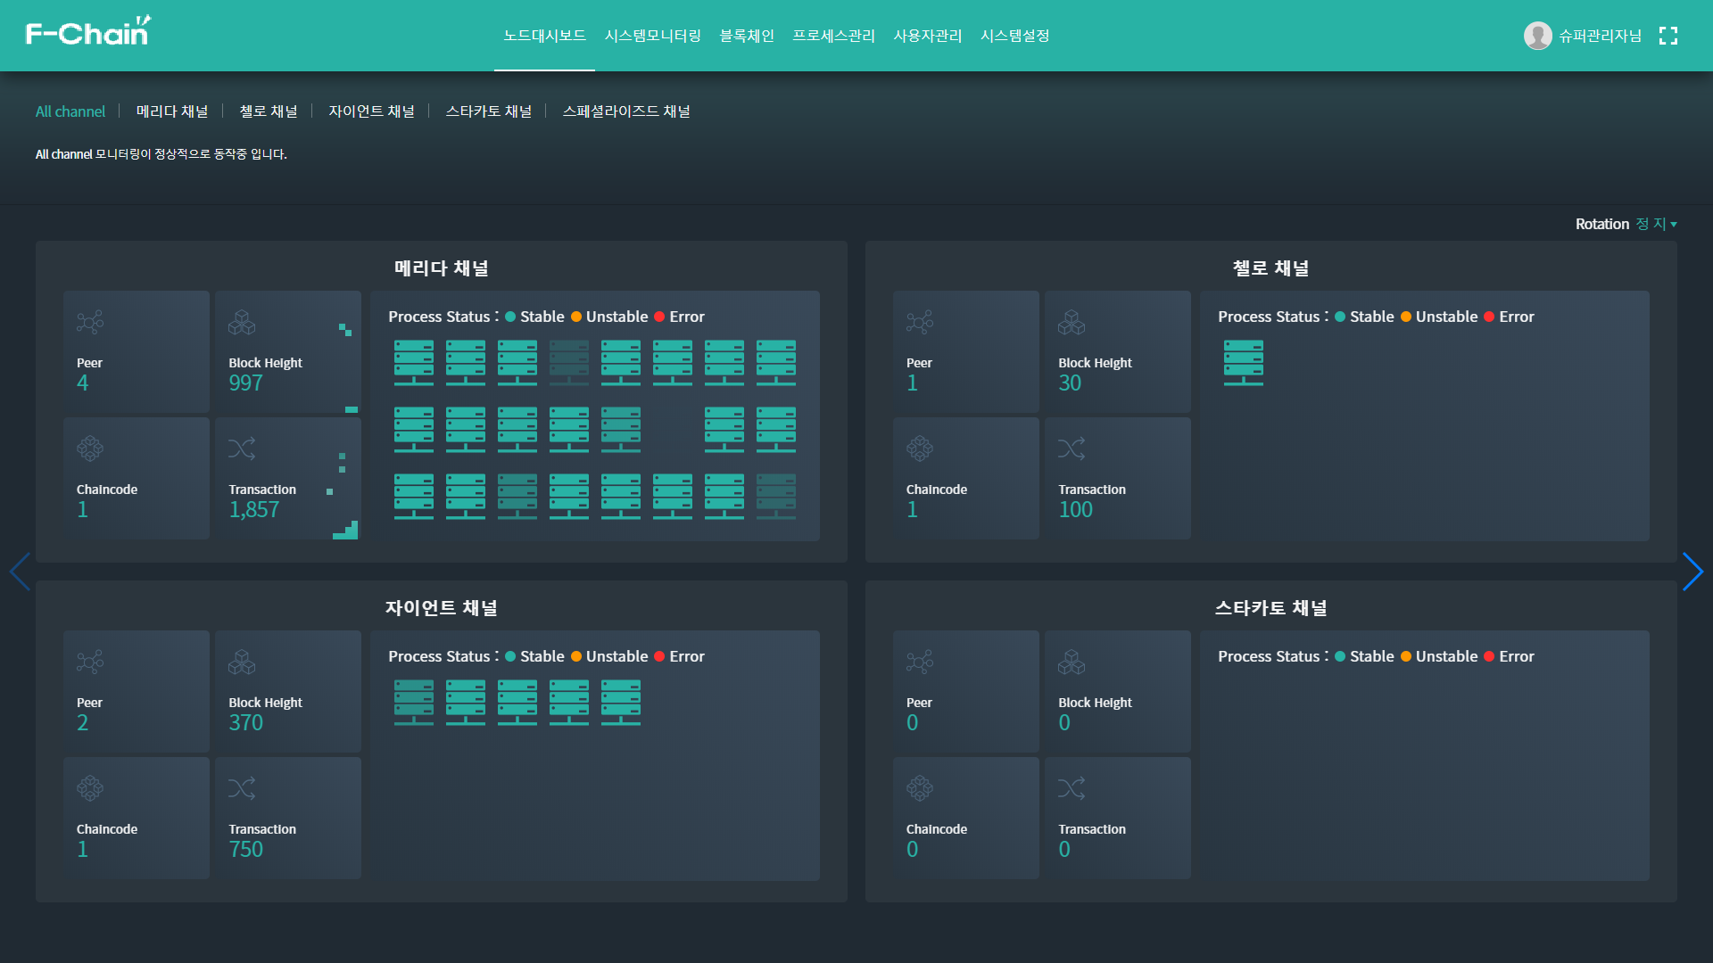Open the 시스템설정 menu
This screenshot has height=963, width=1713.
1014,36
